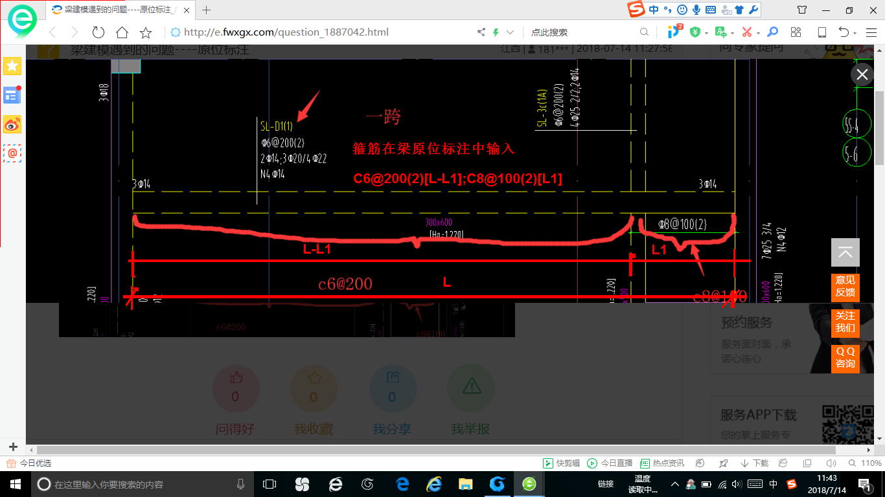Go back to previous page
Screen dimensions: 885x497
[52, 32]
